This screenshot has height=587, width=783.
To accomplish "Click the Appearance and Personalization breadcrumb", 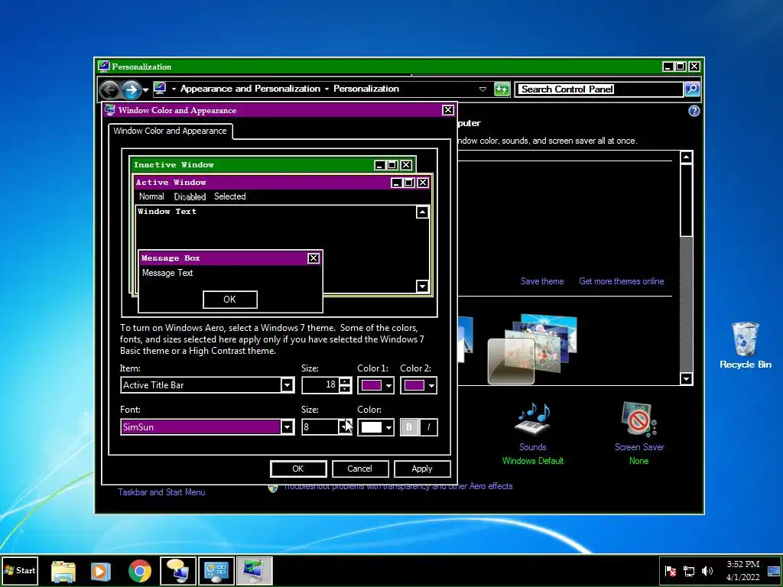I will tap(250, 89).
